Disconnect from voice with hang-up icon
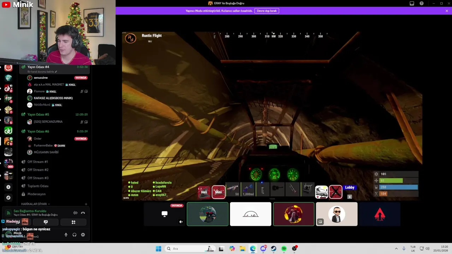This screenshot has height=254, width=452. 83,213
